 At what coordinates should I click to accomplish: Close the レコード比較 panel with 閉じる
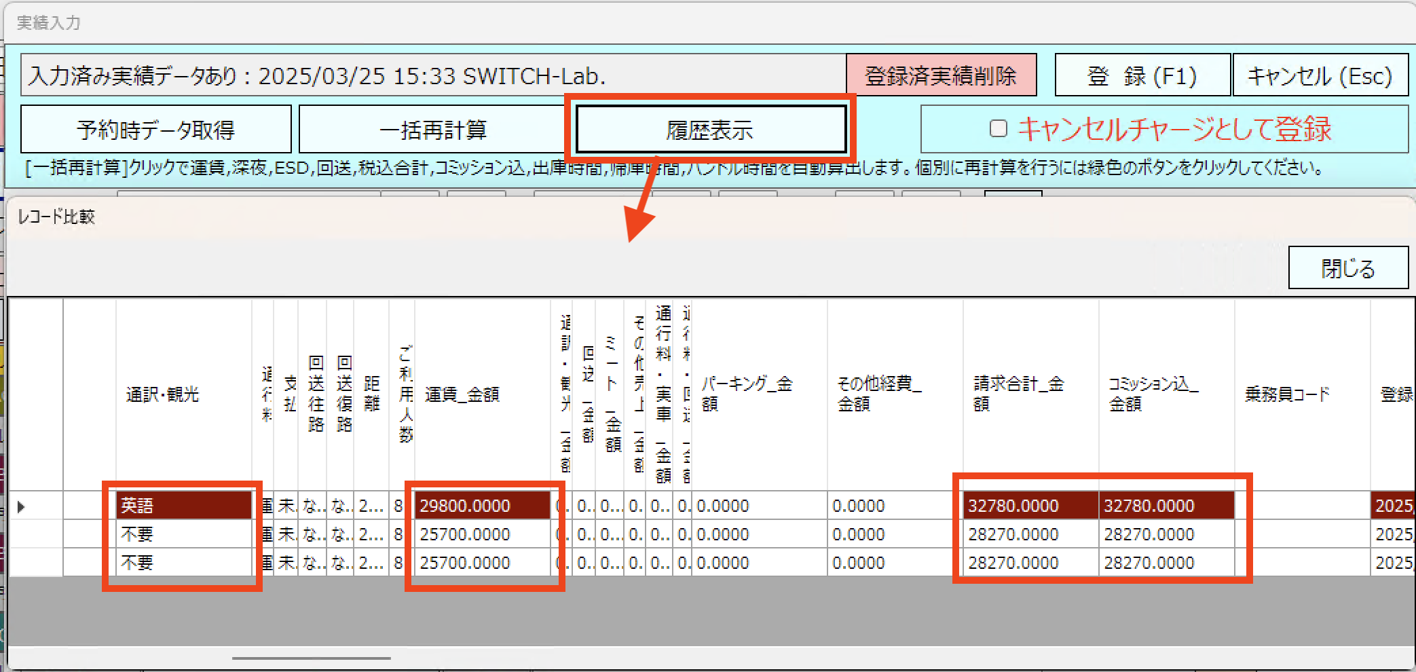[x=1349, y=267]
